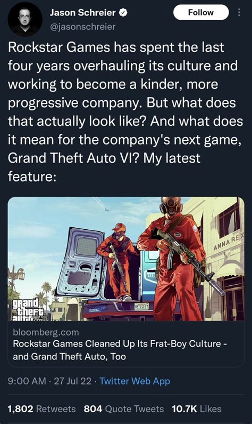This screenshot has height=424, width=252.
Task: Show the 10.7K Likes list
Action: pyautogui.click(x=197, y=409)
